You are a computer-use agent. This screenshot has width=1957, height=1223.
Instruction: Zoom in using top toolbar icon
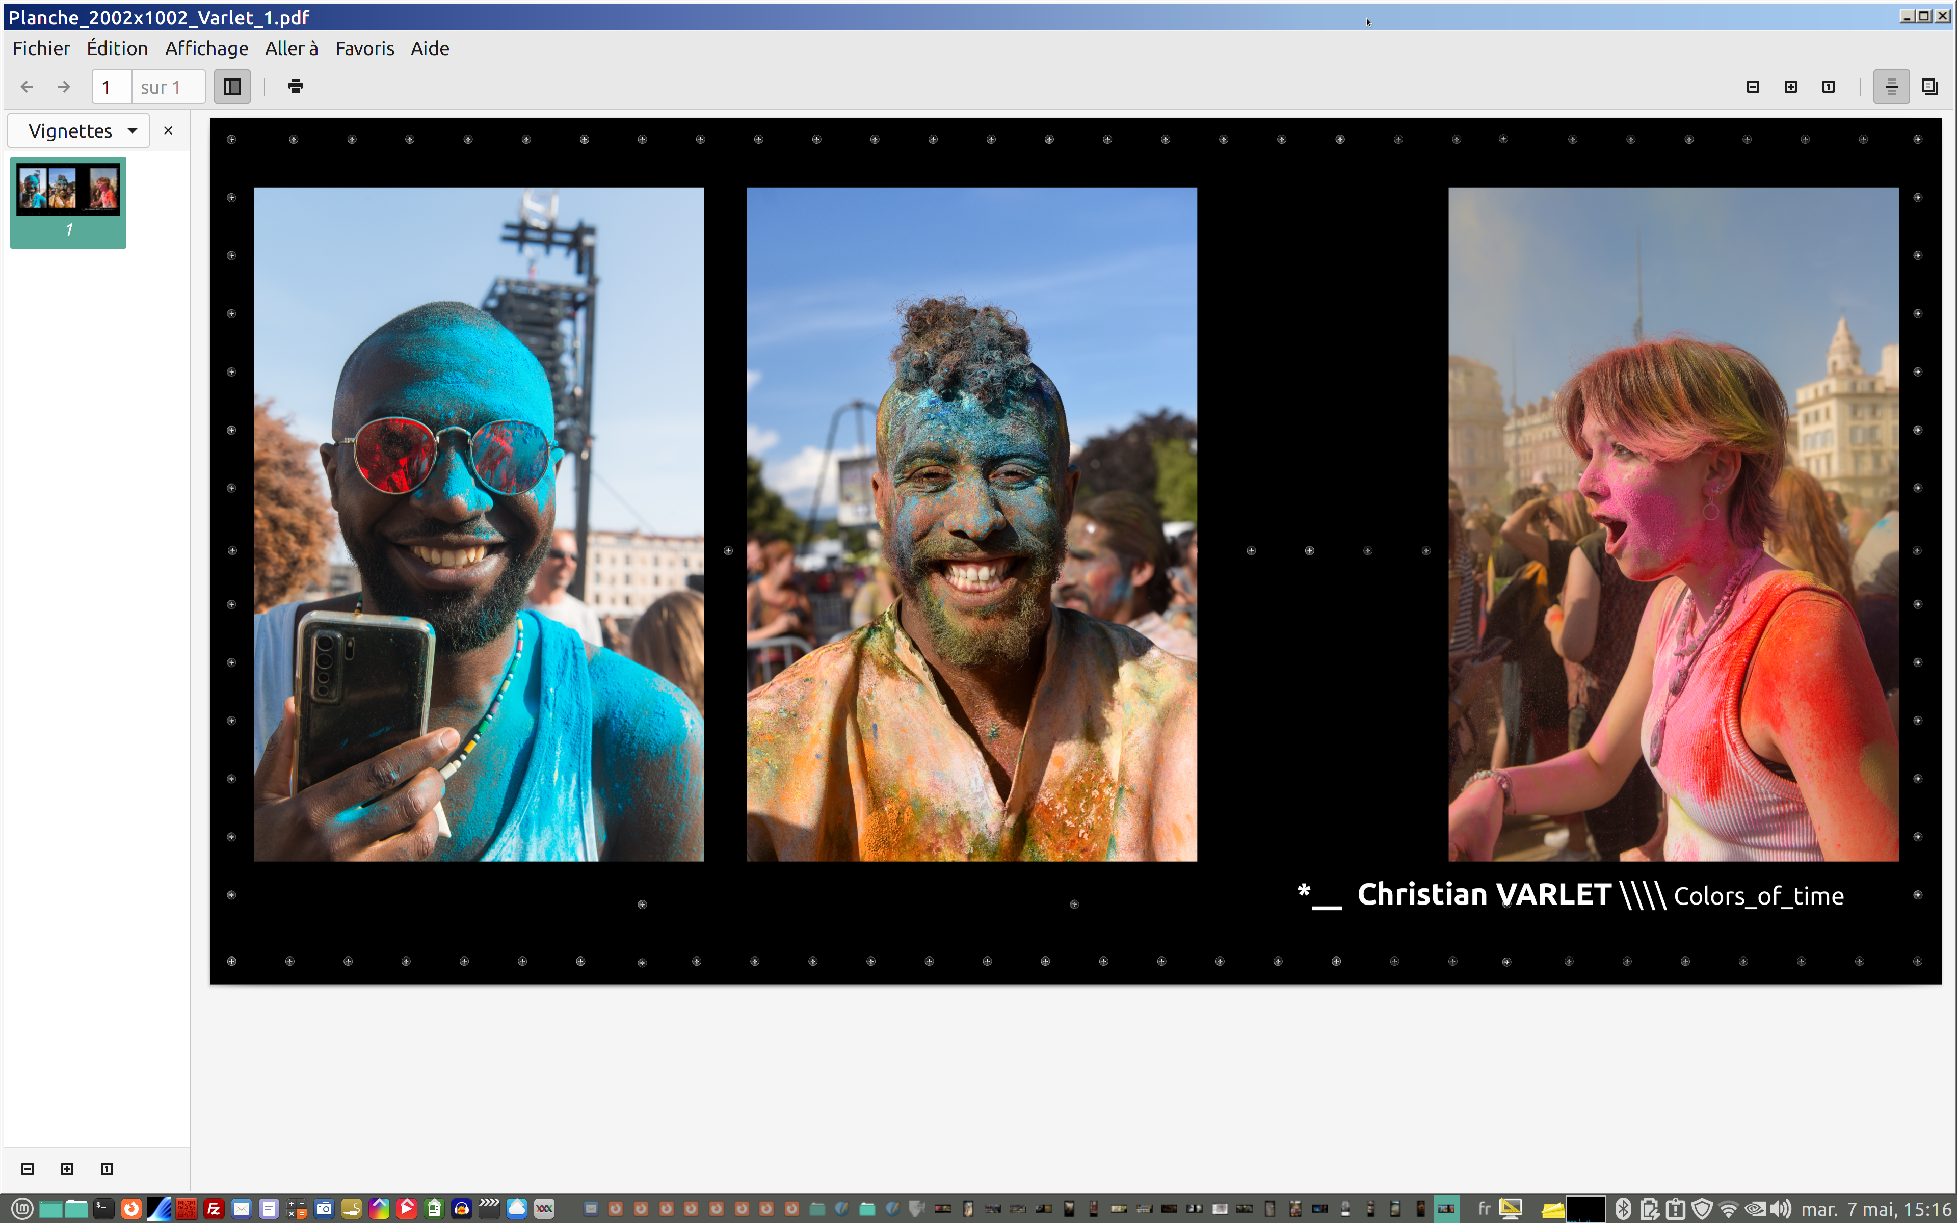click(1790, 87)
